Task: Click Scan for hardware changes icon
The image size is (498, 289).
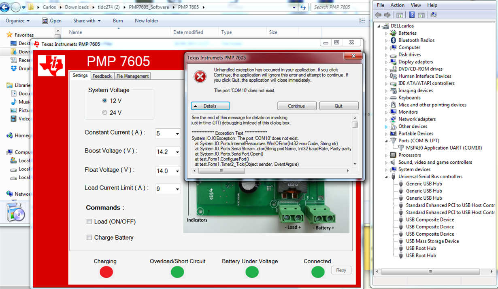Action: click(434, 15)
